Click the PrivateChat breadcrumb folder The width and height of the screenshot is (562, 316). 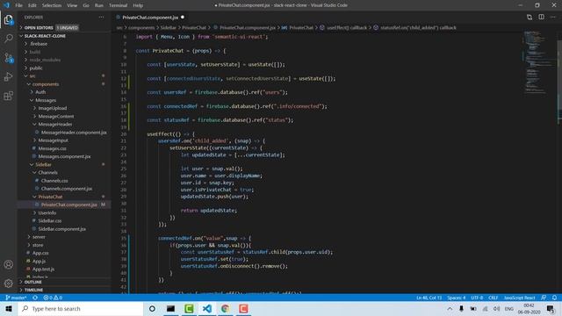(194, 27)
